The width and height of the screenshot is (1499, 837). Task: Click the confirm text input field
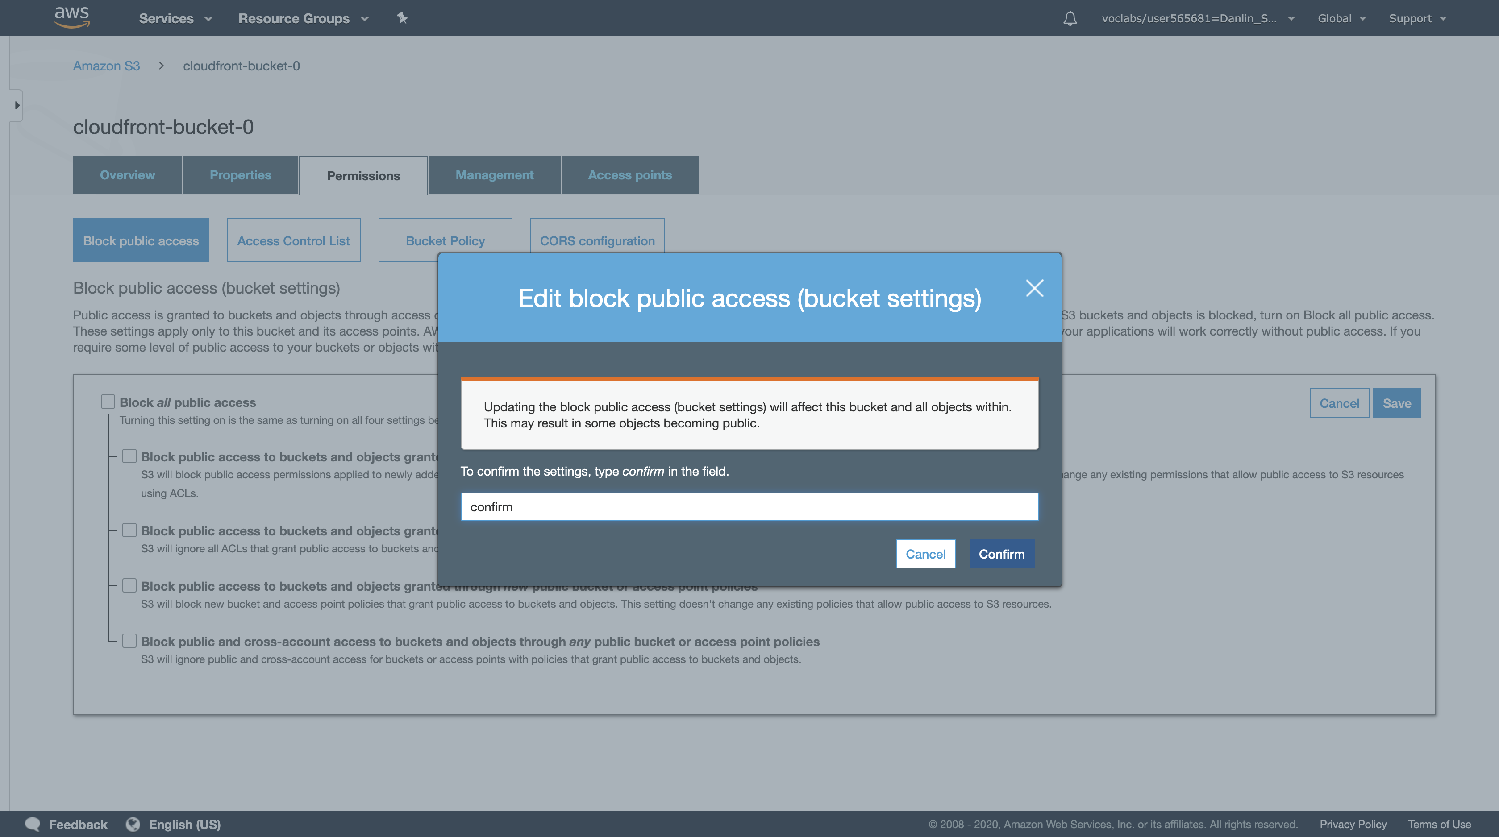(x=749, y=507)
